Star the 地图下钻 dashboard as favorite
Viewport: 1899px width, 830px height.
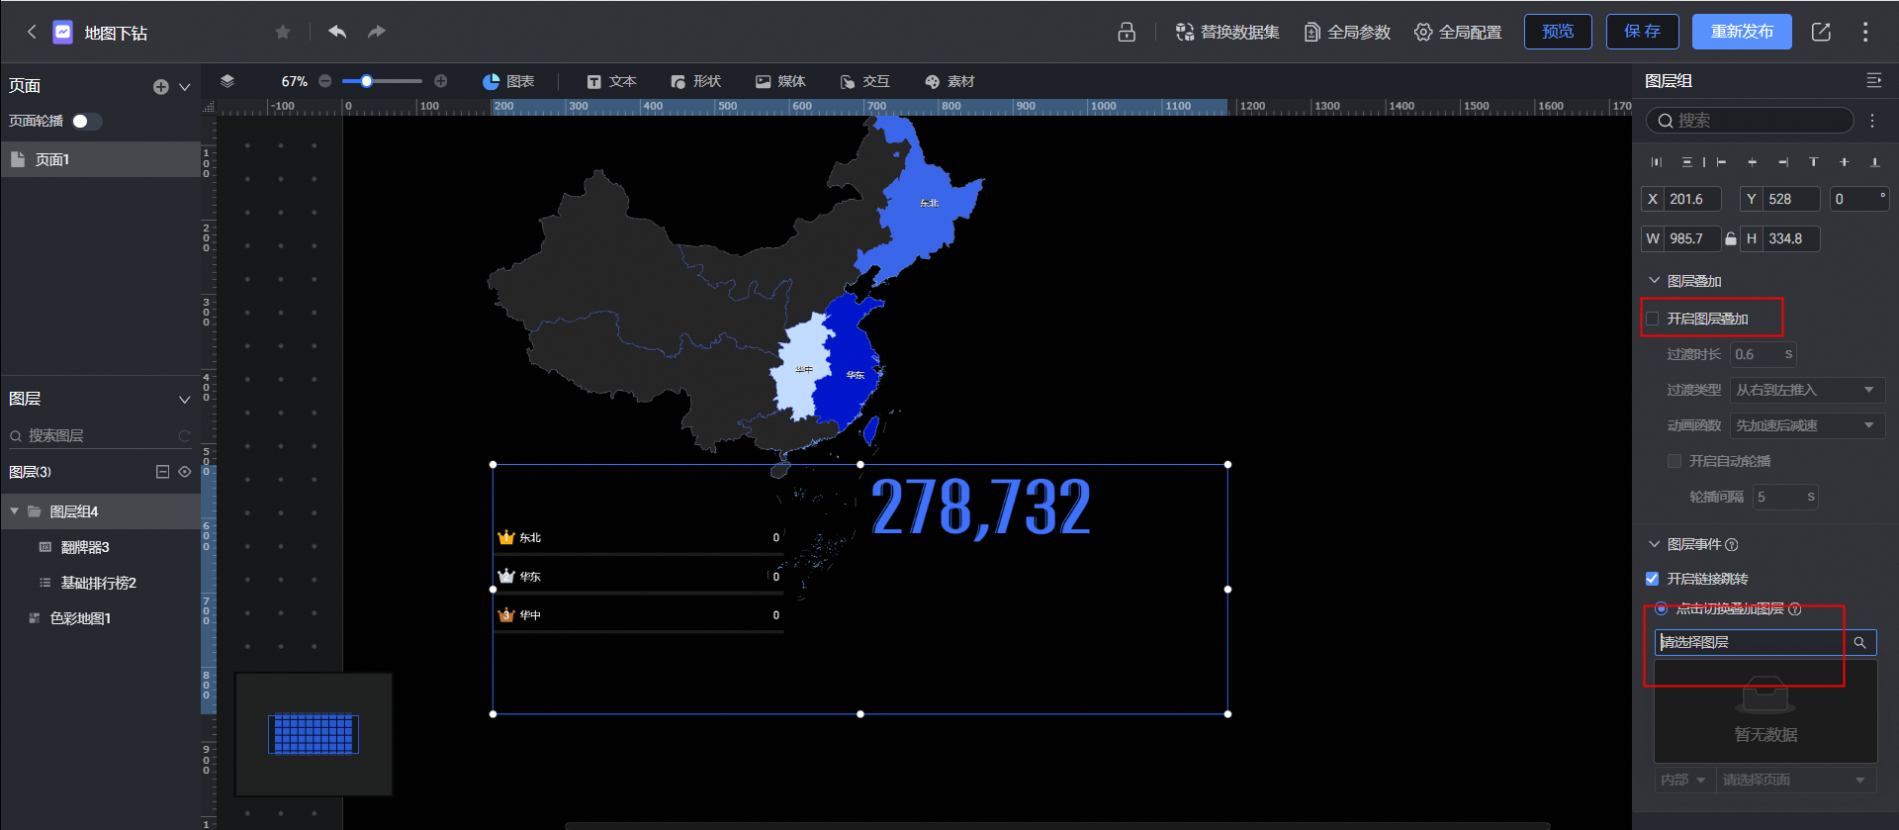point(283,32)
